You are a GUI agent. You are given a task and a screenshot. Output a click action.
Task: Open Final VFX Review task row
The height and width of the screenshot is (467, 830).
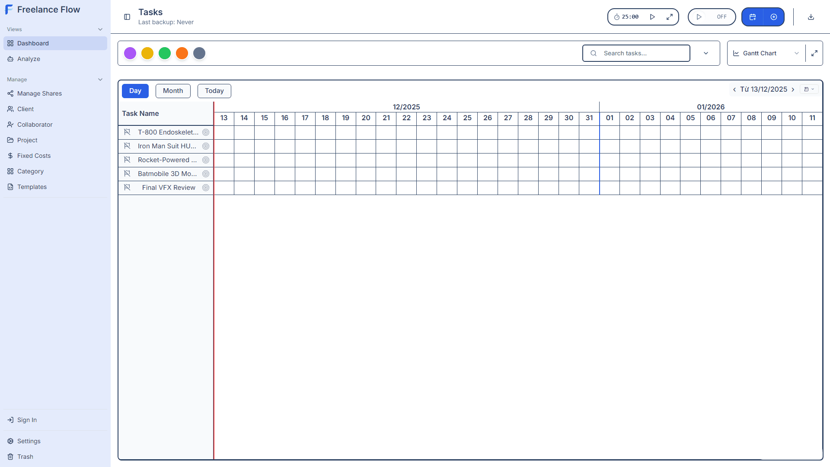[169, 188]
